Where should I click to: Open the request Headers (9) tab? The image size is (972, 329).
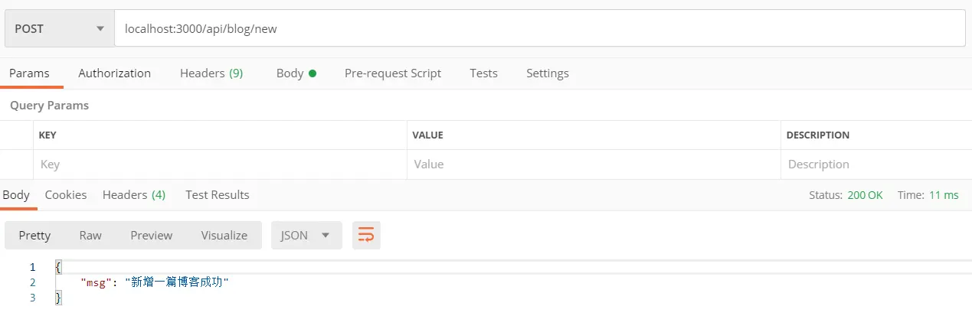[211, 73]
